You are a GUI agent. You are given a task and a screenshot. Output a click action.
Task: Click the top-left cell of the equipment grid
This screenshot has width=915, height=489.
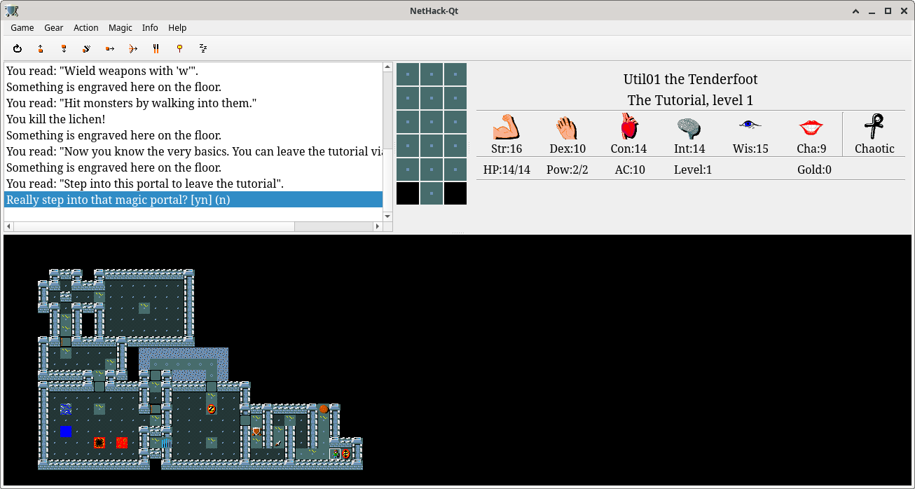(408, 74)
